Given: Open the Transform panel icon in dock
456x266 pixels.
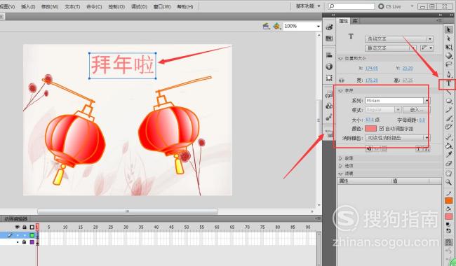Looking at the screenshot, I should [329, 78].
